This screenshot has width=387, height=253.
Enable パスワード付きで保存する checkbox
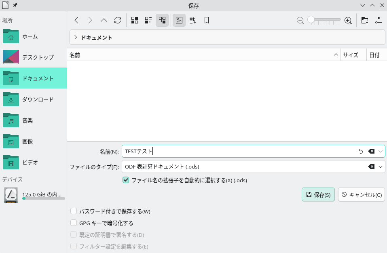[x=74, y=211]
